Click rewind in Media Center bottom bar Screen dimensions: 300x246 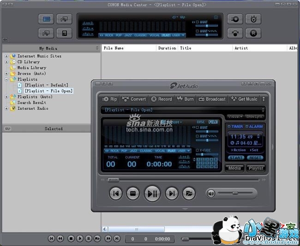60,239
